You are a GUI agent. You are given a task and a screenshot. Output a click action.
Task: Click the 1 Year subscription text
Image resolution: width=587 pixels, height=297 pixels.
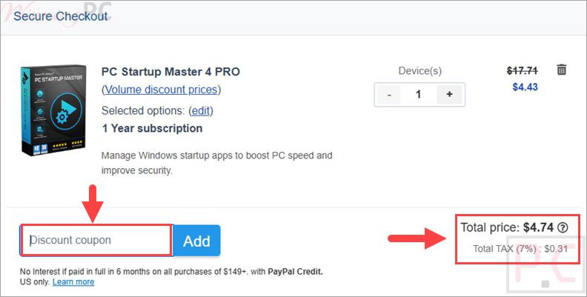tap(152, 128)
